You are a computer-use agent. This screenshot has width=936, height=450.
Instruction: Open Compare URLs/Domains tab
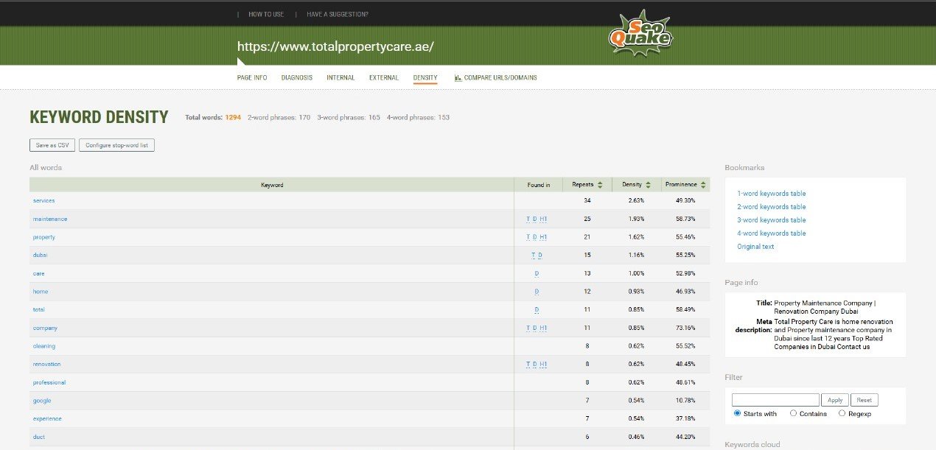(500, 77)
